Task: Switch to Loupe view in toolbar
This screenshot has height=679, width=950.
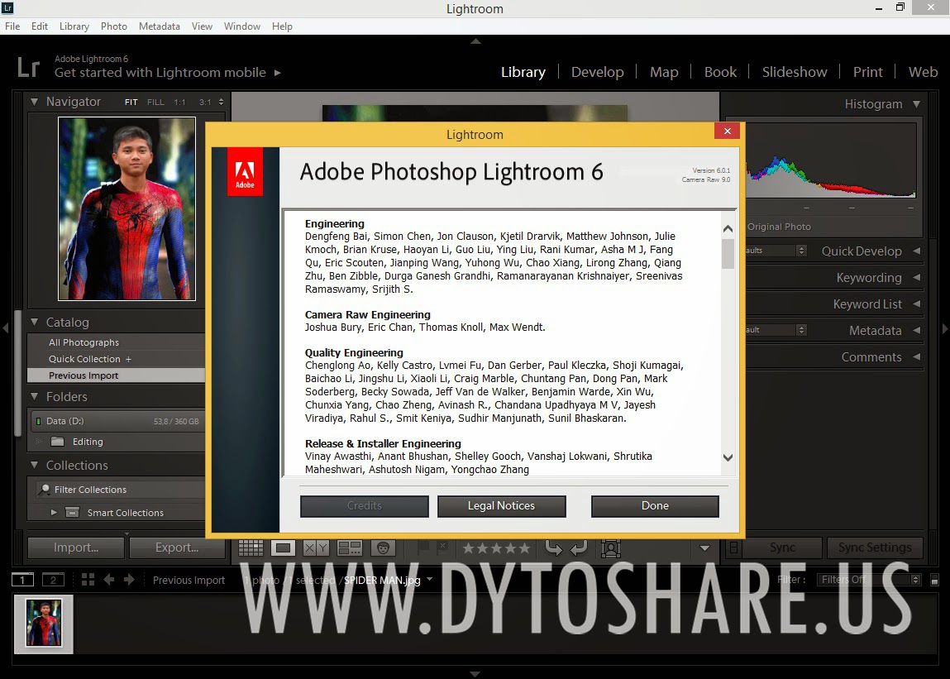Action: click(x=283, y=548)
